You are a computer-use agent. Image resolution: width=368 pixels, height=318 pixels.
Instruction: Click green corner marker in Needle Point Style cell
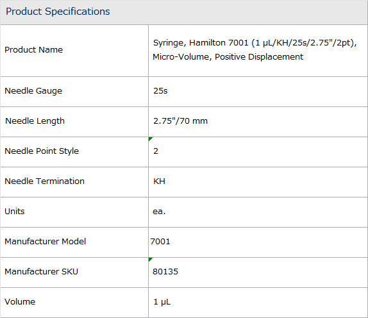pyautogui.click(x=151, y=139)
